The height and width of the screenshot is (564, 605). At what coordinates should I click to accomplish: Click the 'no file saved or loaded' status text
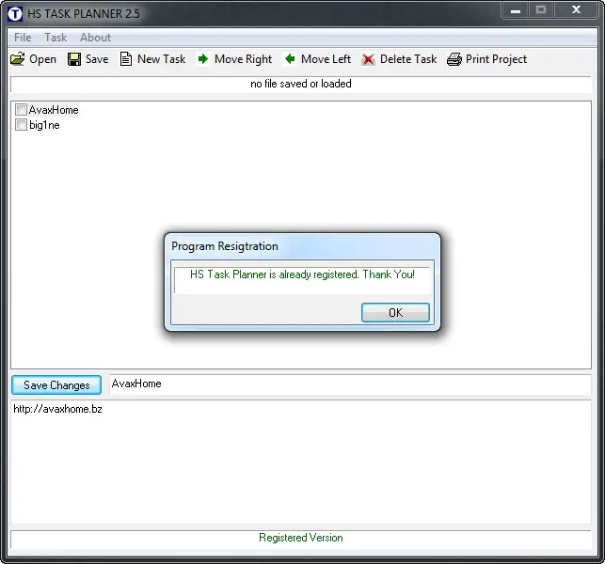(x=301, y=84)
